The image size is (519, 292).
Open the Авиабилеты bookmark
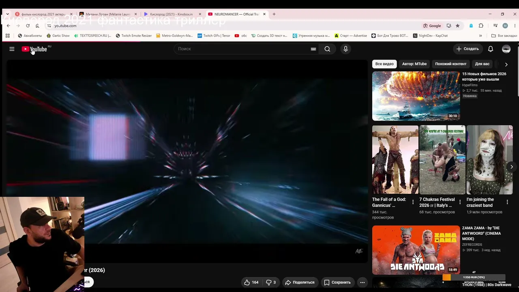click(x=30, y=36)
